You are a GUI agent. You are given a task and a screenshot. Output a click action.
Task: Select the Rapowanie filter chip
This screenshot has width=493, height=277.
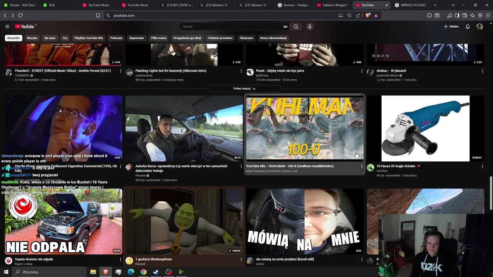(137, 38)
